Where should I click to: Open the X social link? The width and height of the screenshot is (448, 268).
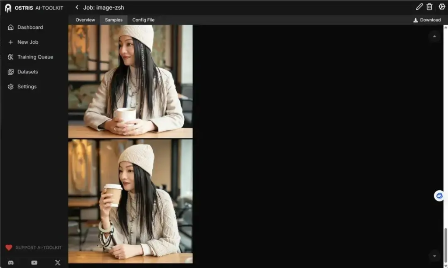[57, 263]
